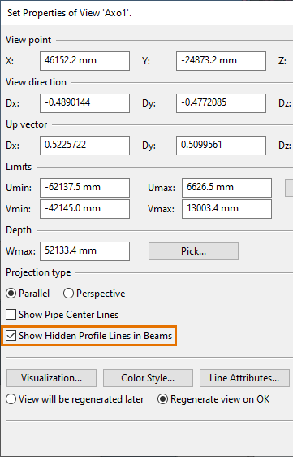Click the Up vector Dy field
This screenshot has height=457, width=293.
pyautogui.click(x=221, y=146)
